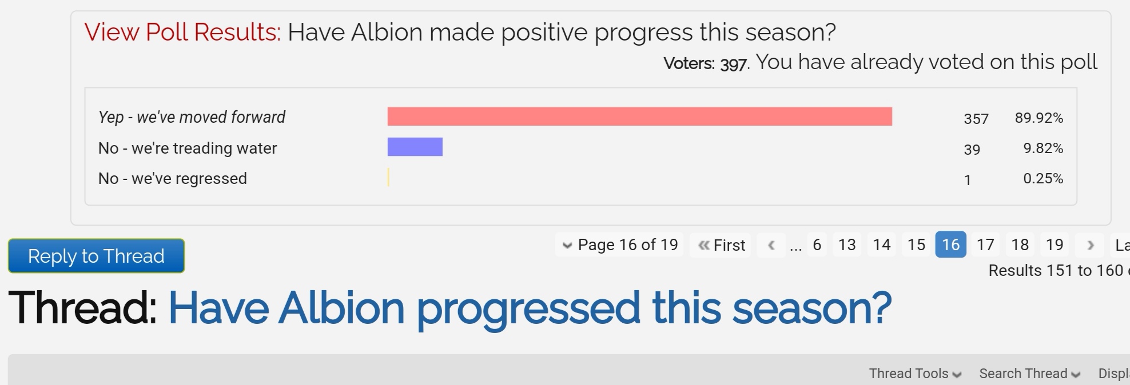
Task: Click the next page arrow icon
Action: (x=1090, y=245)
